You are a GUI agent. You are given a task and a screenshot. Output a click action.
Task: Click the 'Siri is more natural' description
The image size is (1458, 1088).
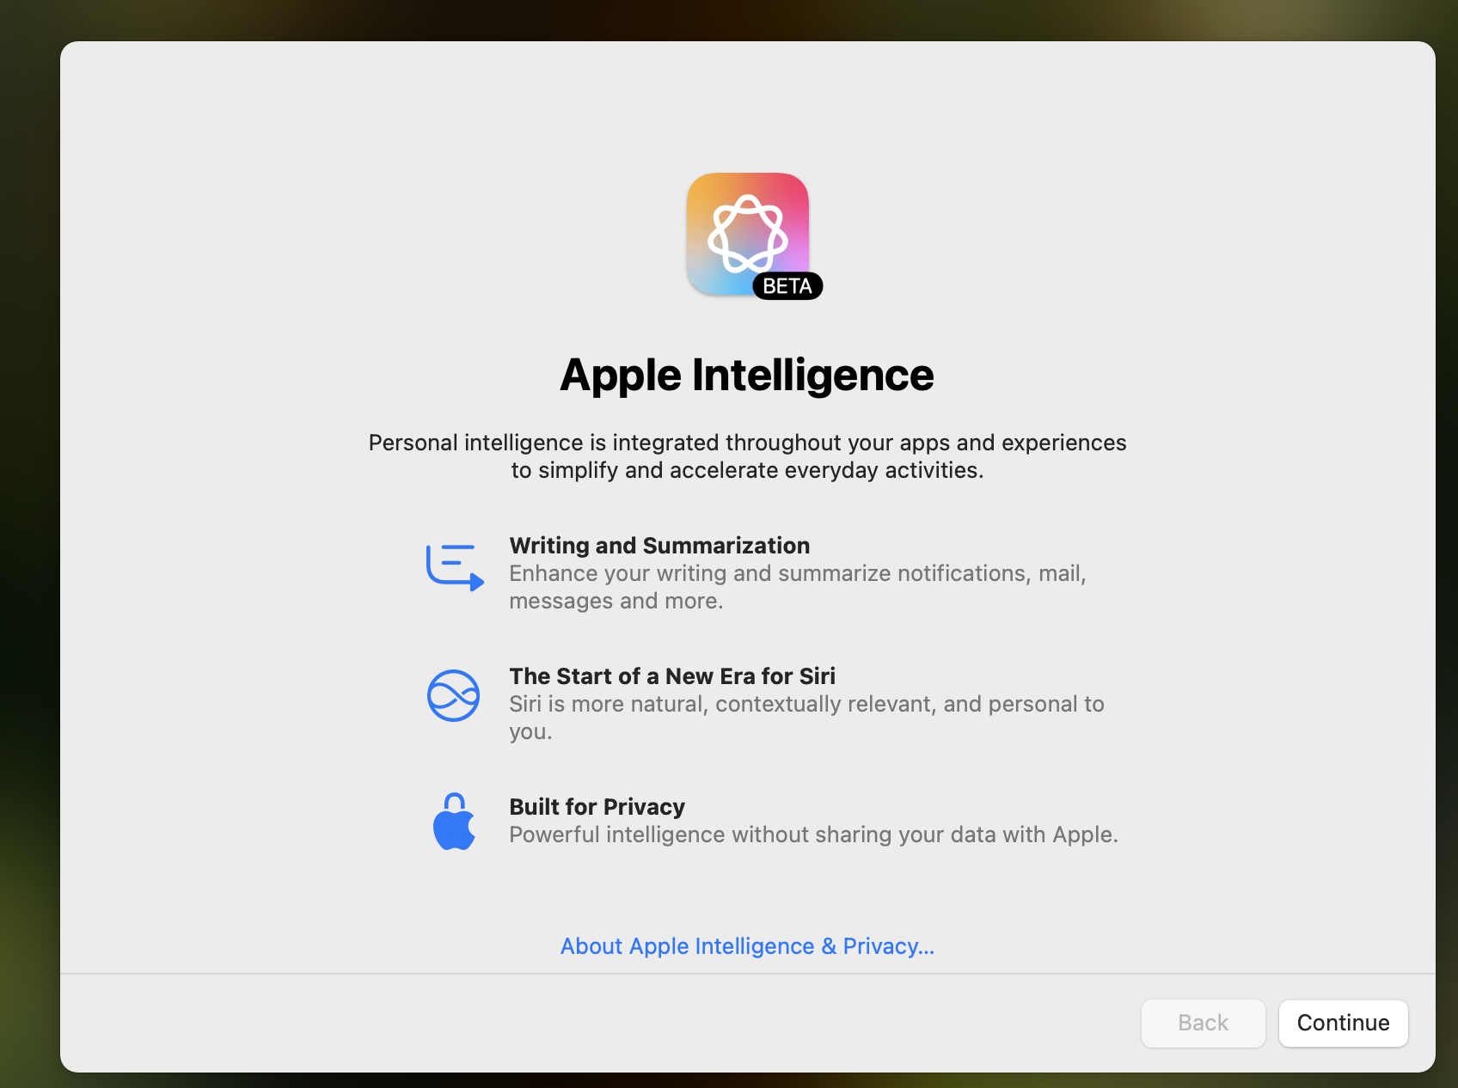click(x=806, y=705)
